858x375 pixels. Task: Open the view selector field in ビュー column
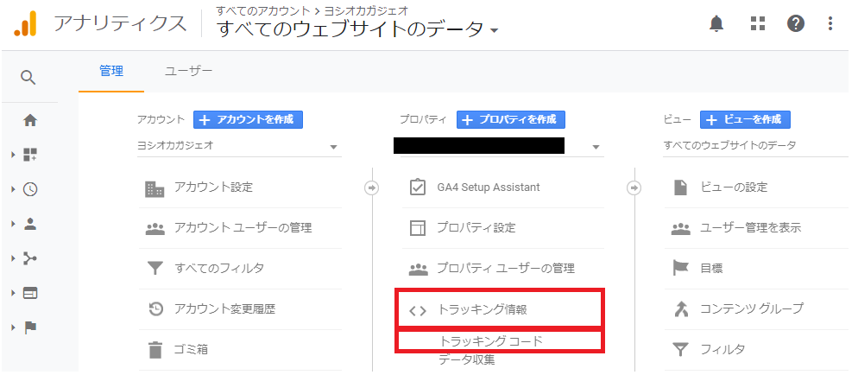755,146
